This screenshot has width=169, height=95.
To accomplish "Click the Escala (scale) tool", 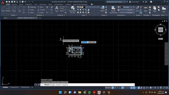I will [40, 12].
